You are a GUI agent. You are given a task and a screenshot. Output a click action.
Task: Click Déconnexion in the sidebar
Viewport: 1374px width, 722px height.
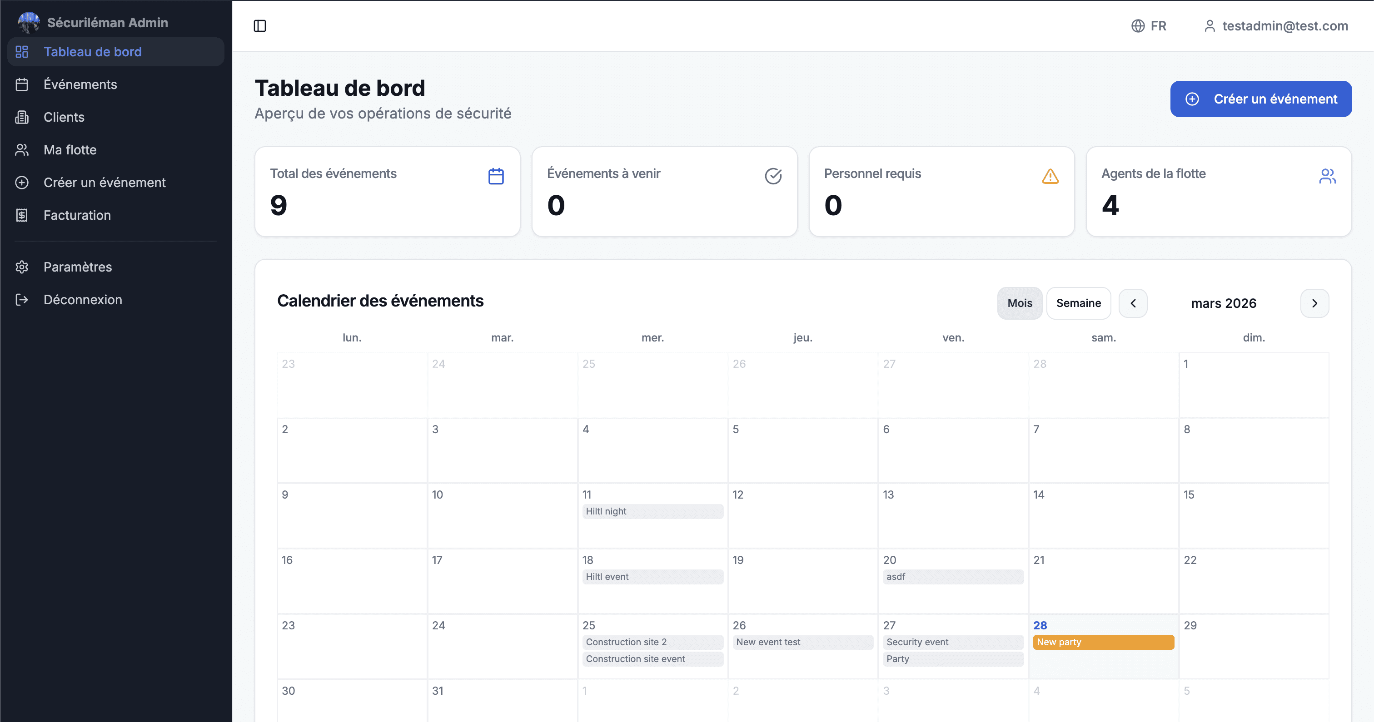tap(83, 300)
